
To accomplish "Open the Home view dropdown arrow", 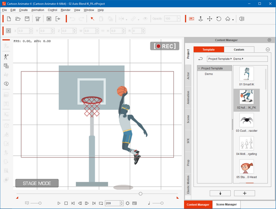I will click(x=233, y=19).
